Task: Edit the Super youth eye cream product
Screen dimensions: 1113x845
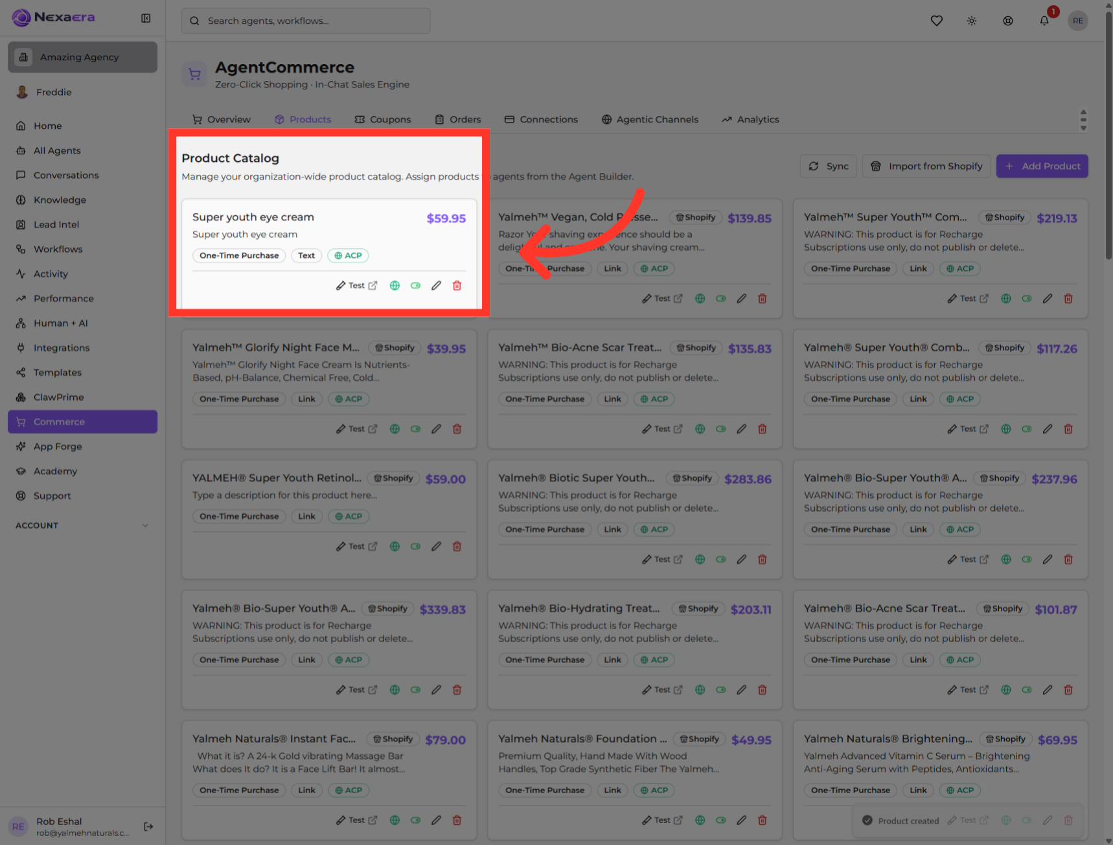Action: tap(436, 286)
